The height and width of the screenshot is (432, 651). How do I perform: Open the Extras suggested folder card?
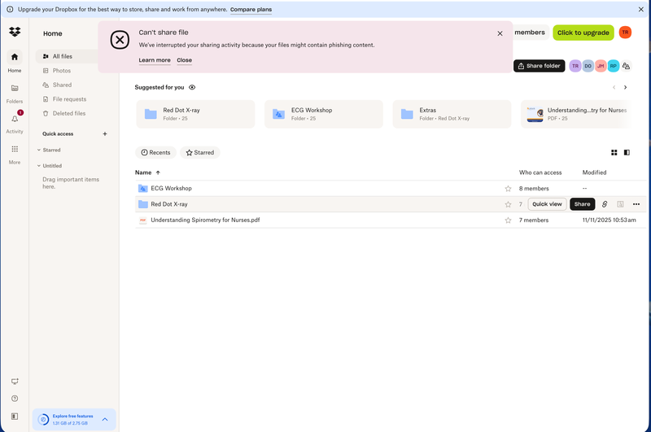[452, 114]
